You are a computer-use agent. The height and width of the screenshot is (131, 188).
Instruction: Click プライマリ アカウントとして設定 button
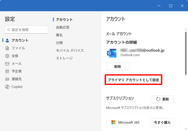coord(133,80)
